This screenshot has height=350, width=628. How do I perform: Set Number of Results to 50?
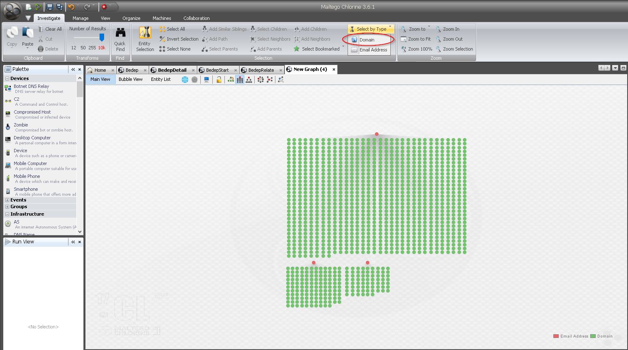pos(83,48)
